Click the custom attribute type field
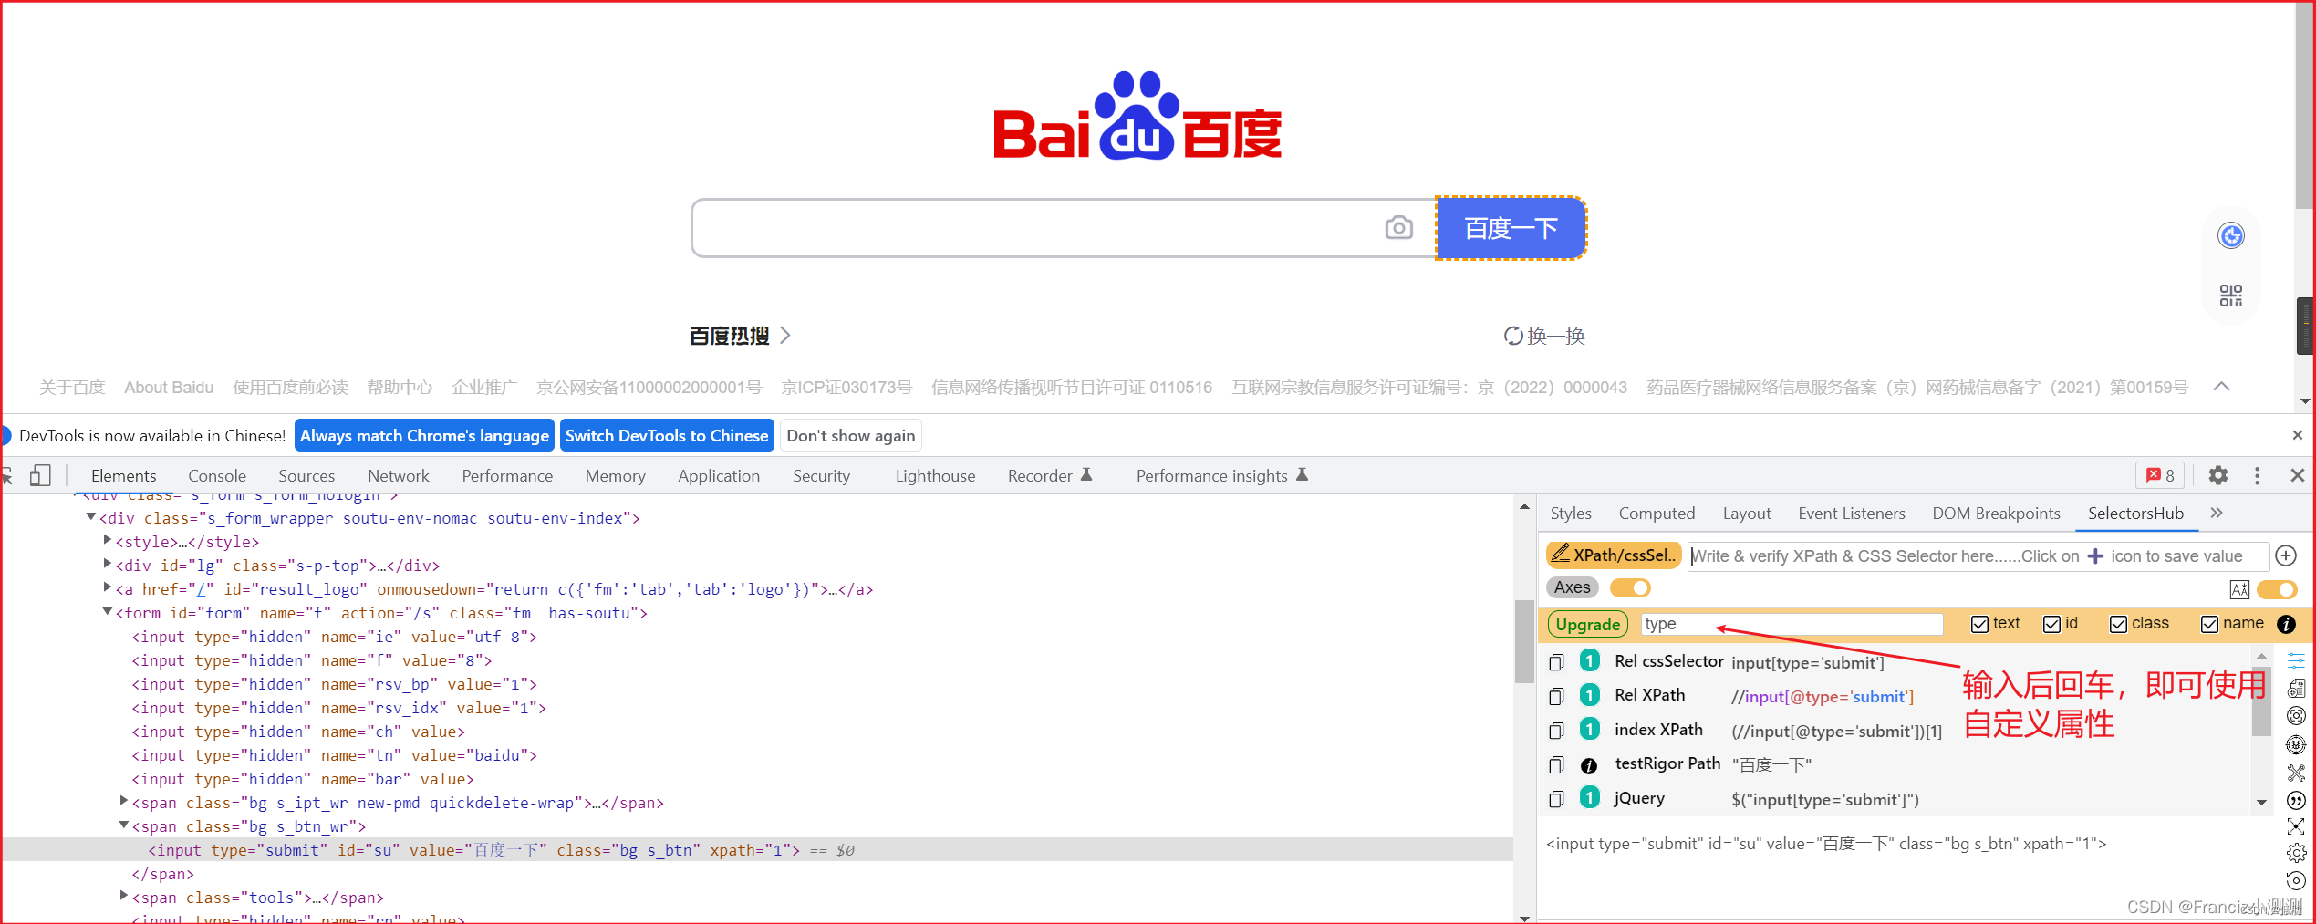This screenshot has height=924, width=2316. point(1792,624)
